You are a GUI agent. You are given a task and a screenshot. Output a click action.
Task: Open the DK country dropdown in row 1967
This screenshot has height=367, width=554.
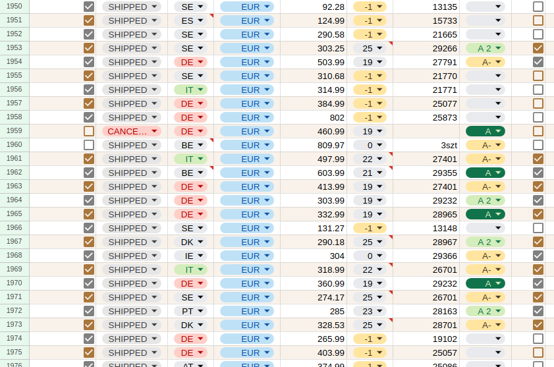coord(191,242)
